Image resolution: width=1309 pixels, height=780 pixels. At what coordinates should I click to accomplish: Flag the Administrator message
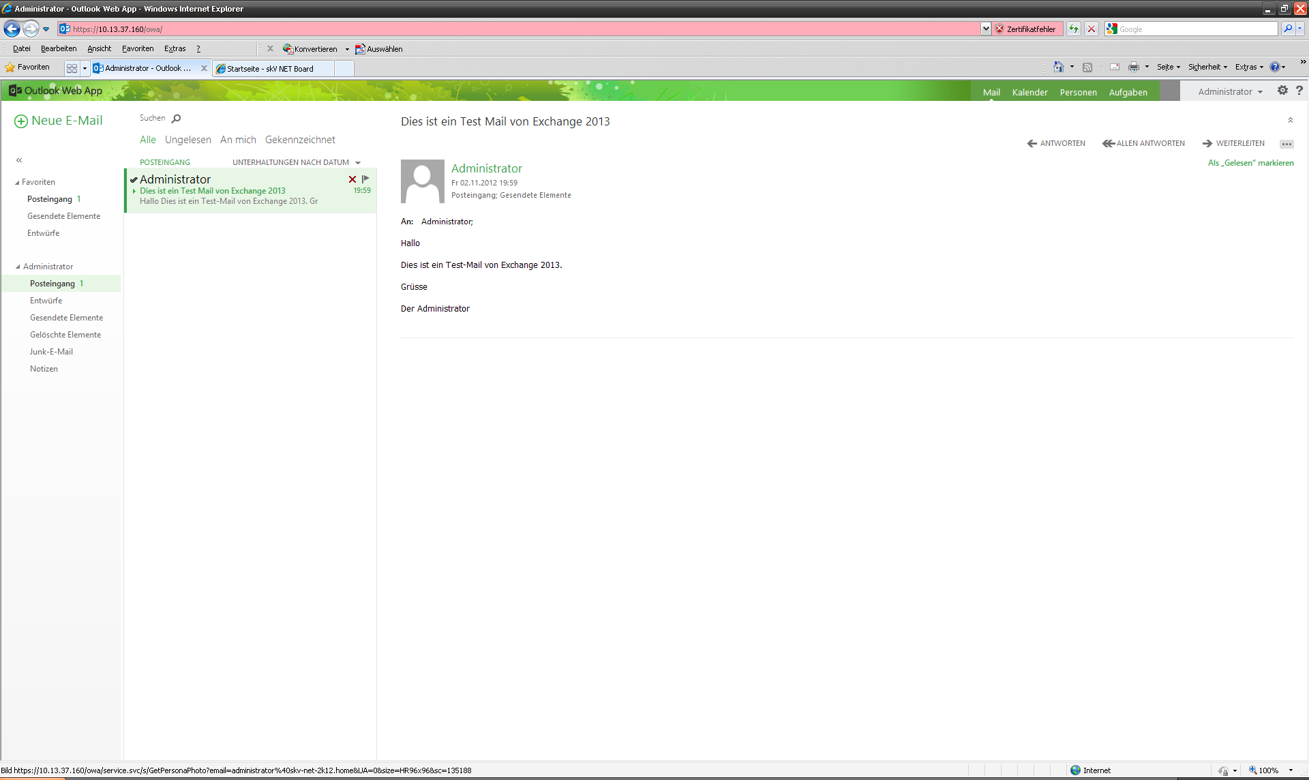click(365, 179)
